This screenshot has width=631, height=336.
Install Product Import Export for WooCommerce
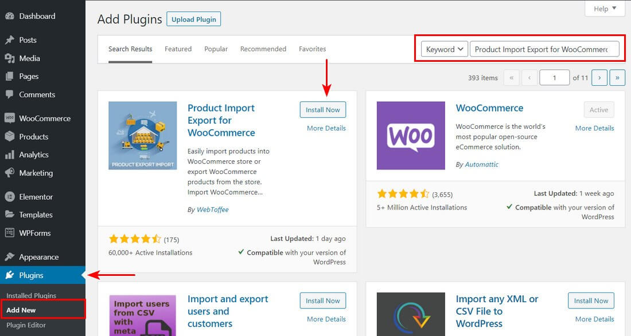point(323,109)
